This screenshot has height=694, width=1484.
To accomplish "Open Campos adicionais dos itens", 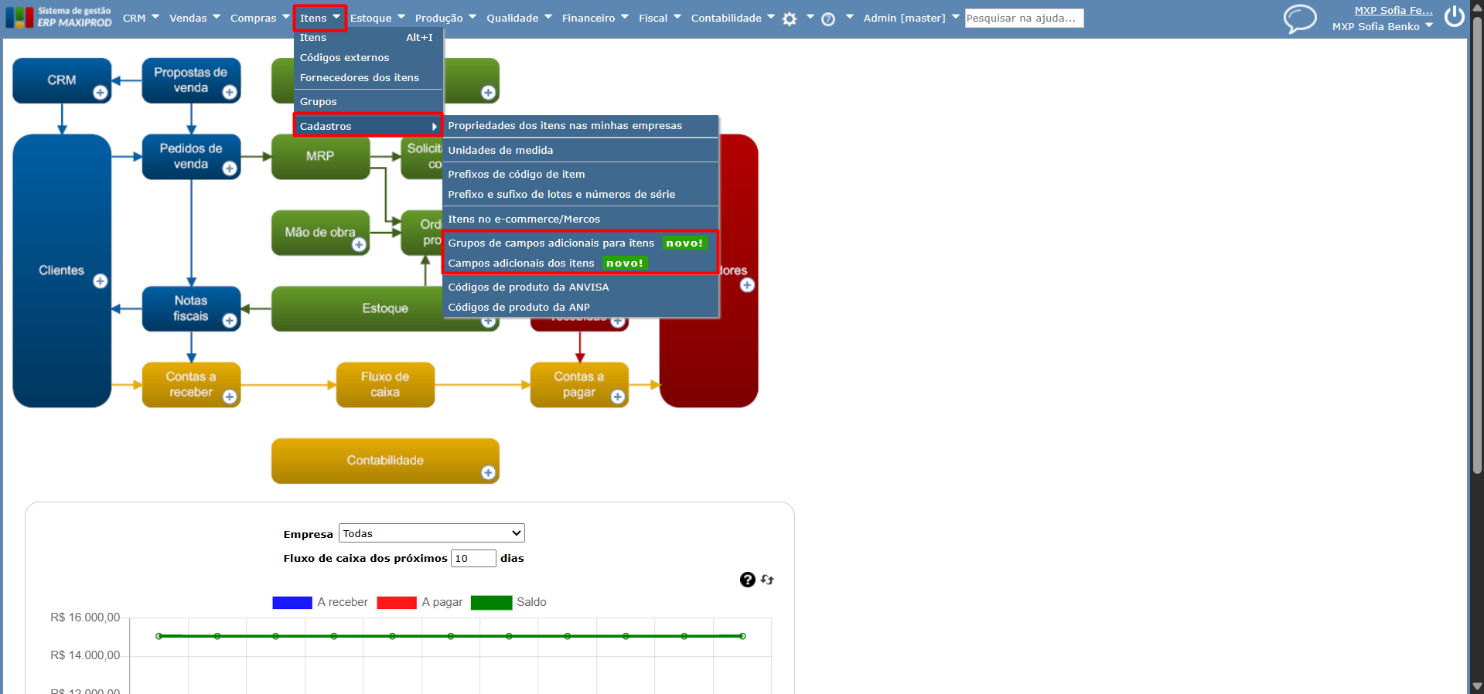I will (581, 263).
